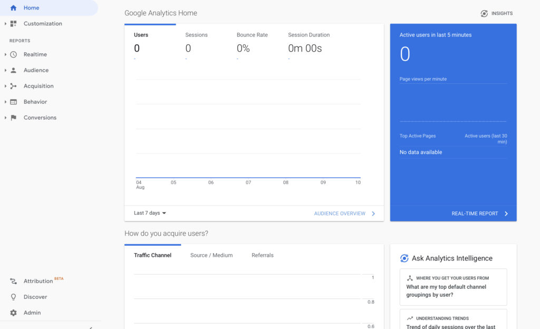Click the Admin gear icon

[13, 313]
